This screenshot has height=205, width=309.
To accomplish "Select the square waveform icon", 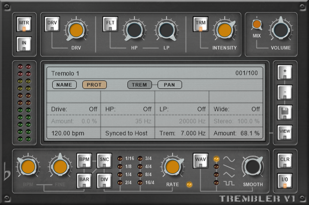I will (x=229, y=183).
